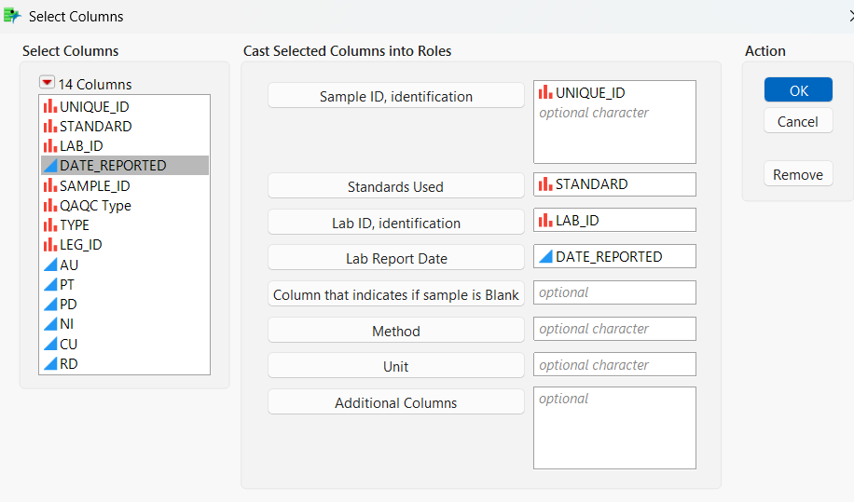Select SAMPLE_ID in the column list
854x502 pixels.
[x=125, y=185]
